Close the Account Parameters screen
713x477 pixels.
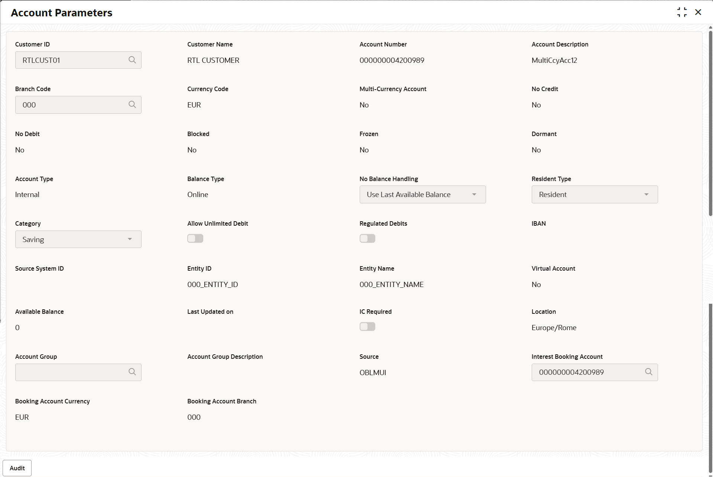click(698, 12)
